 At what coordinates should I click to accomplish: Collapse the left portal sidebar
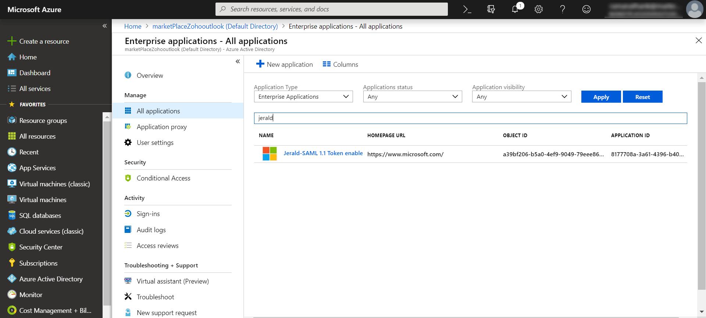tap(104, 26)
